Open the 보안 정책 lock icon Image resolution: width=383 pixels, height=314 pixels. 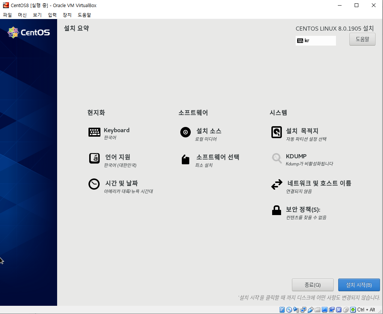(277, 210)
